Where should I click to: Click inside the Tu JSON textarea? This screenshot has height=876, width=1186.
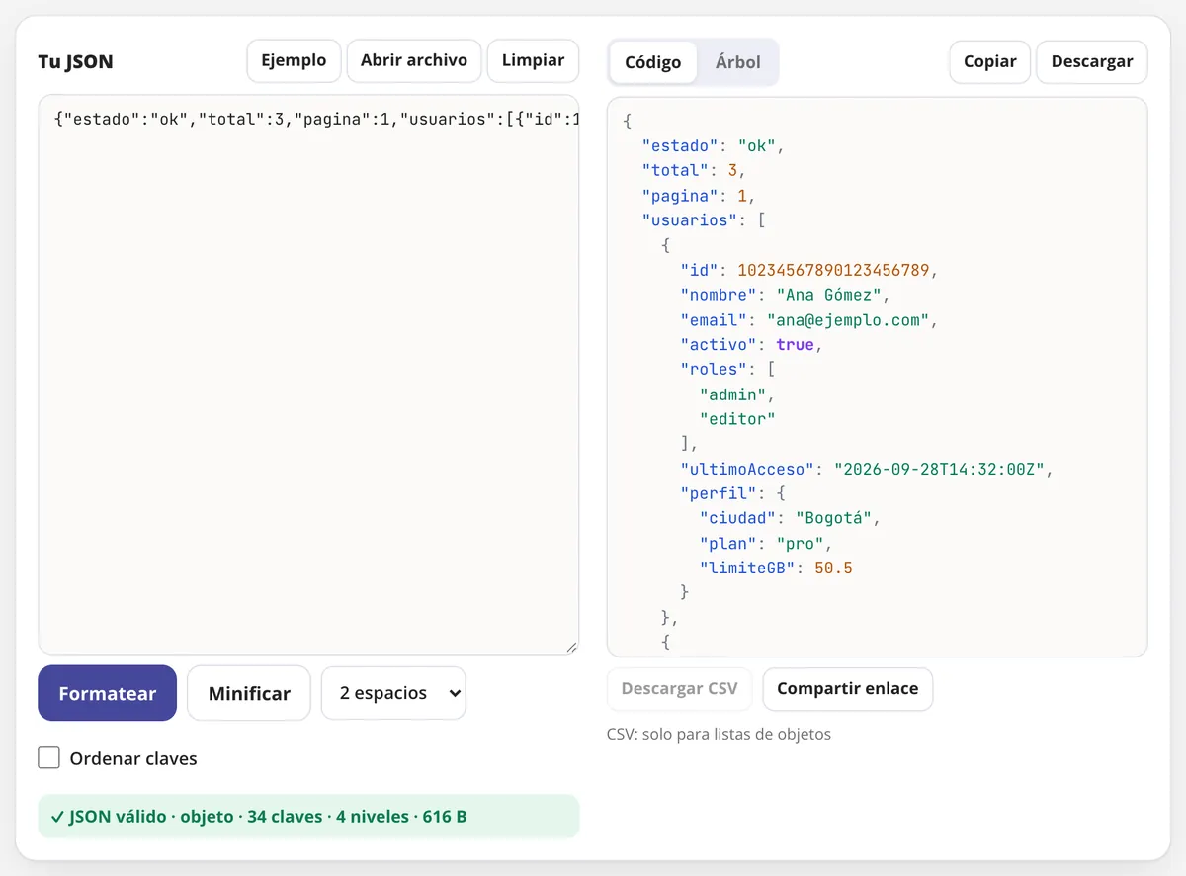(x=308, y=375)
